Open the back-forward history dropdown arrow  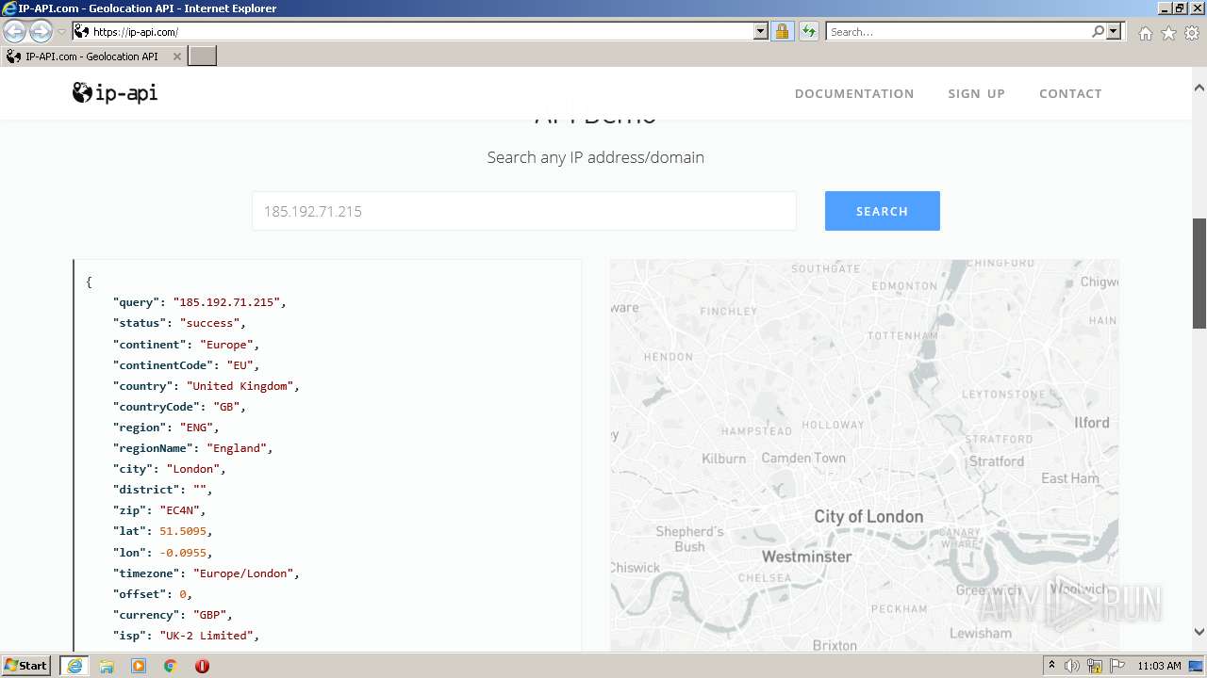pos(62,32)
